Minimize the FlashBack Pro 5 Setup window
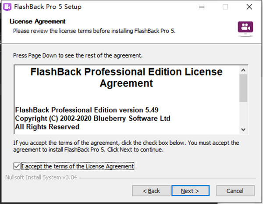 tap(205, 7)
